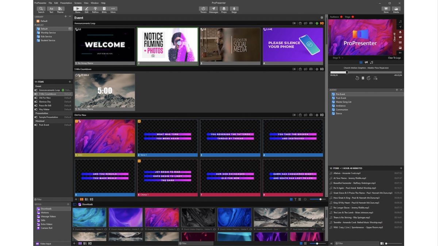Open the stage layout dropdown below preview
The width and height of the screenshot is (438, 246).
pyautogui.click(x=338, y=58)
